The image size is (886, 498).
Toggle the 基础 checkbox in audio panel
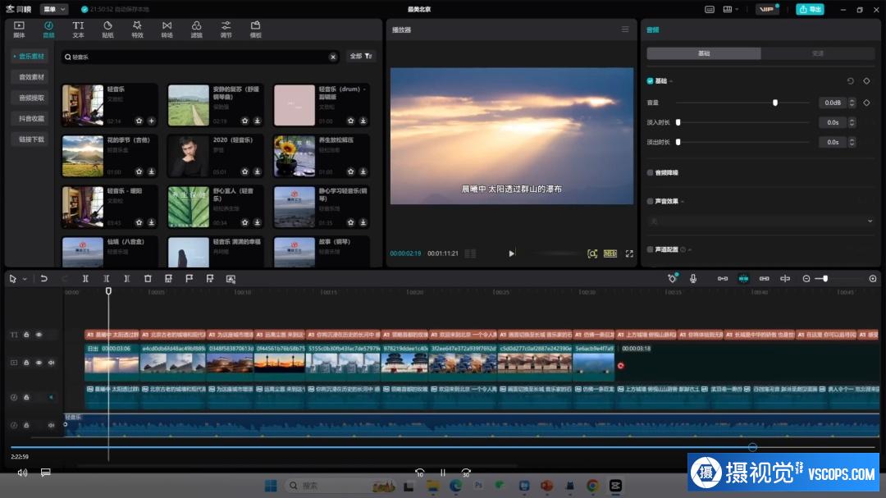651,81
